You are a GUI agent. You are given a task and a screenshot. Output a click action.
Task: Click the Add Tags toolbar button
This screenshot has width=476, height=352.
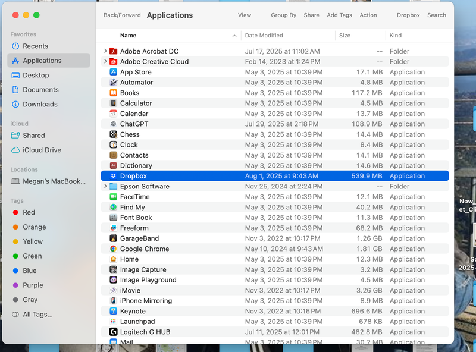pos(339,15)
